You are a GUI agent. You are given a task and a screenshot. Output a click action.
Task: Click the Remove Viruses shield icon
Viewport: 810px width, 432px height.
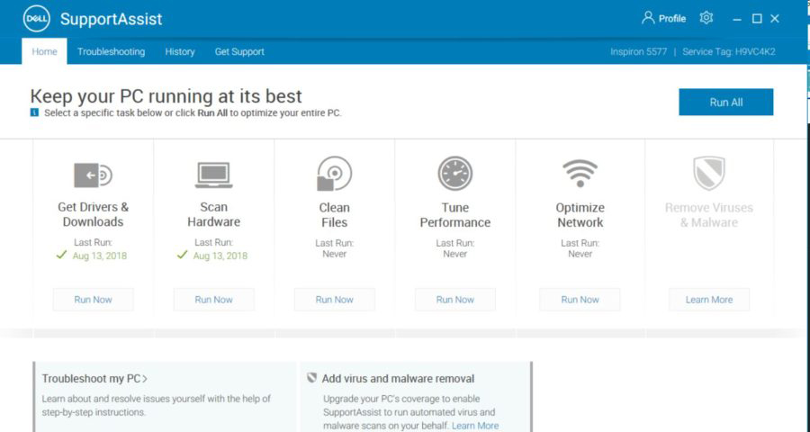coord(709,174)
